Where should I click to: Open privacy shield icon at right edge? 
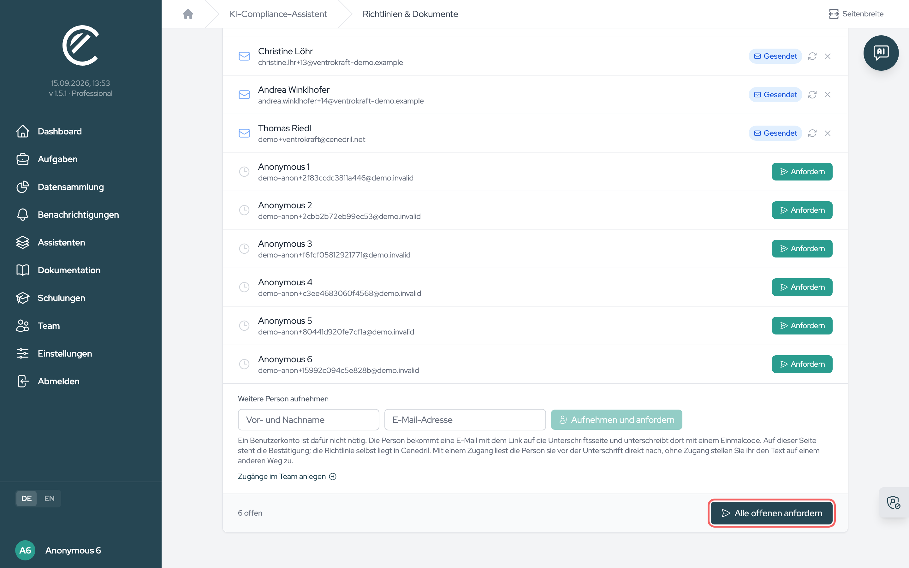894,502
